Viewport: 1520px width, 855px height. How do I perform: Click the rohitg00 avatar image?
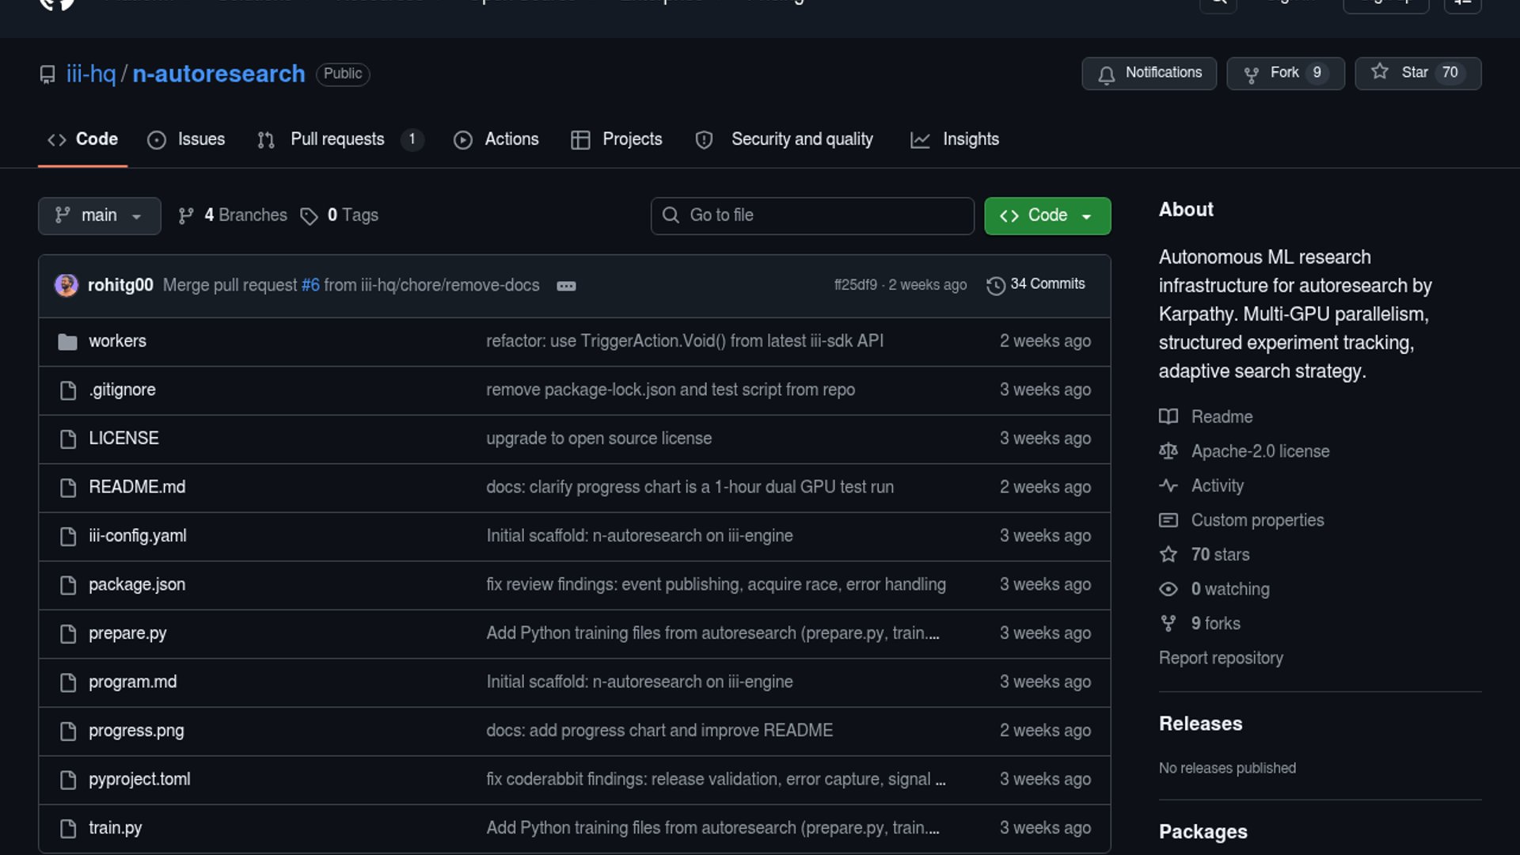[66, 285]
